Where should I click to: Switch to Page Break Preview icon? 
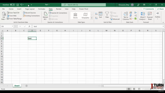point(139,89)
